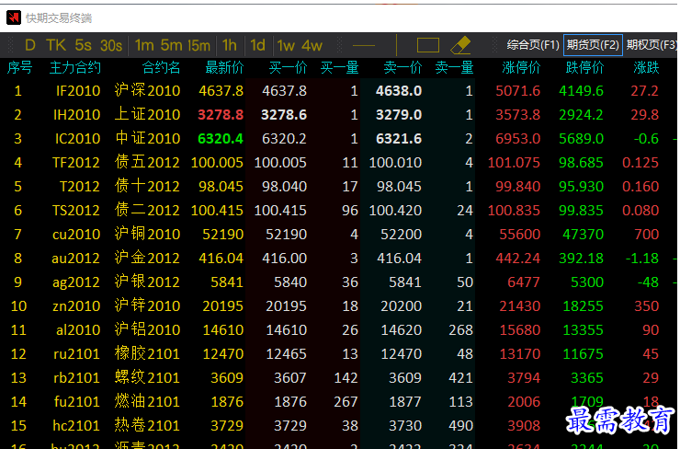
Task: Select the 4w chart period
Action: 312,45
